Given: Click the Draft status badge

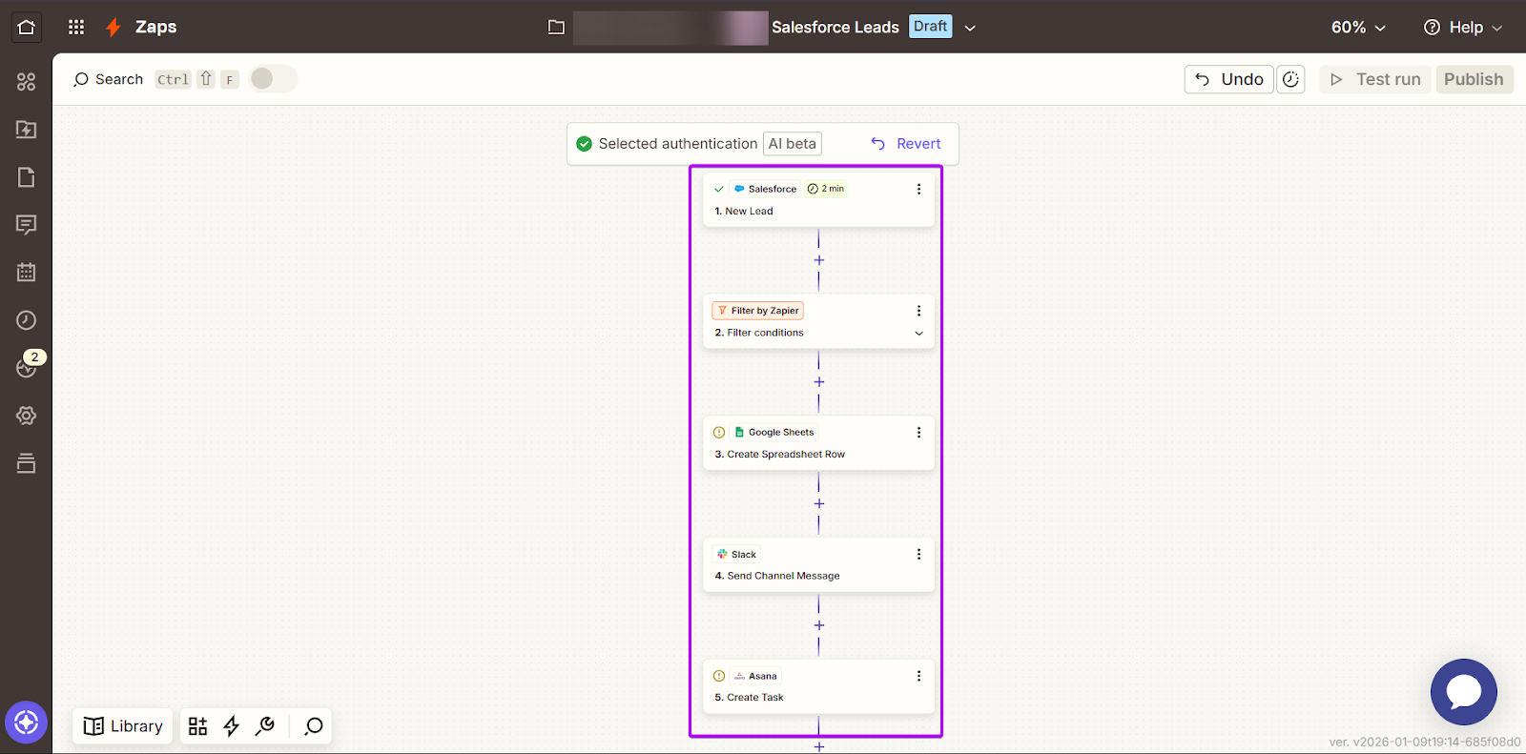Looking at the screenshot, I should 930,27.
